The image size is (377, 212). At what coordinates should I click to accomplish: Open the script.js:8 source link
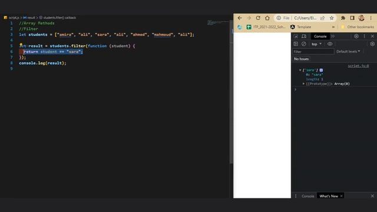358,66
